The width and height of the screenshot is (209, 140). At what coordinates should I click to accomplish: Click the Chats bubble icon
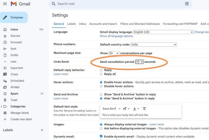(x=5, y=74)
